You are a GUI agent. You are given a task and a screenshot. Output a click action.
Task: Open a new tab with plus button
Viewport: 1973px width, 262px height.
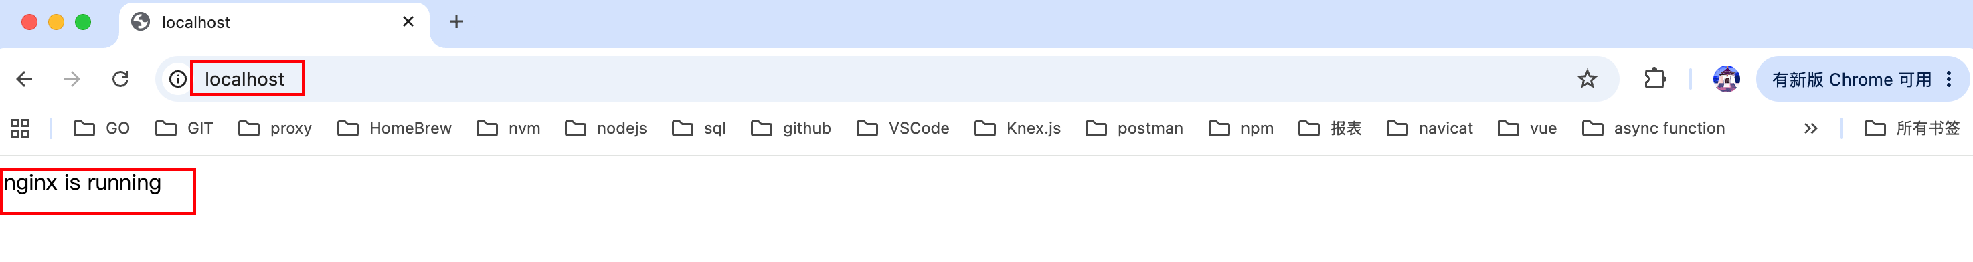tap(456, 21)
